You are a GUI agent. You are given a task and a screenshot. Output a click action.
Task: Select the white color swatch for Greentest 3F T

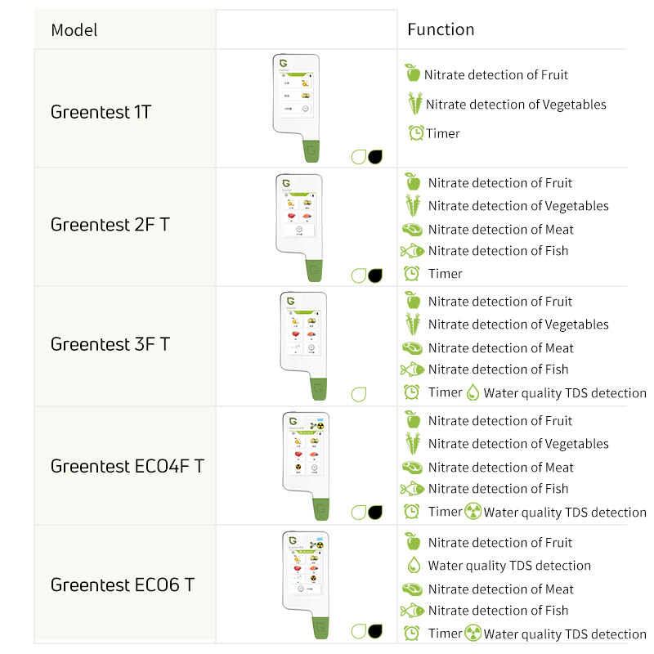point(359,395)
